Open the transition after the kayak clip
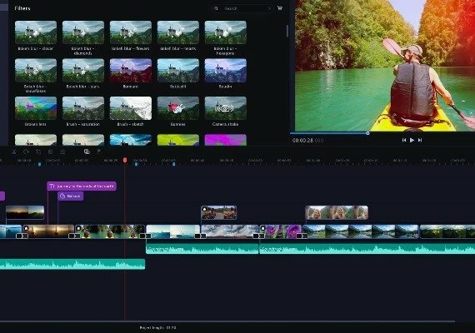This screenshot has height=333, width=475. 145,236
